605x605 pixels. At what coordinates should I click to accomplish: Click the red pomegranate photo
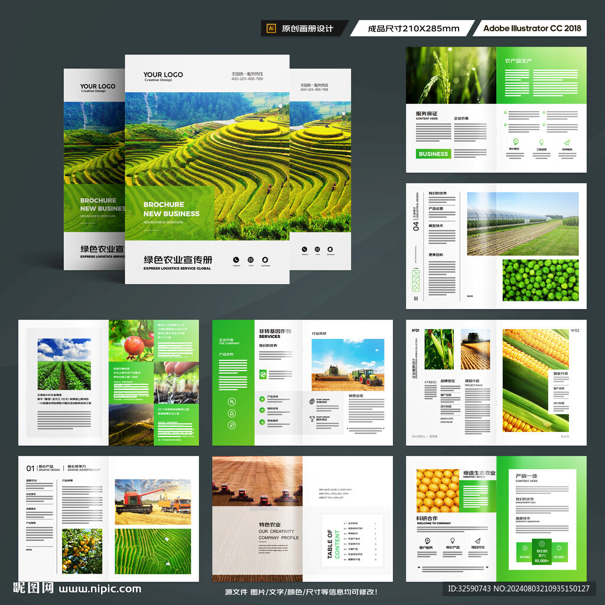(131, 340)
